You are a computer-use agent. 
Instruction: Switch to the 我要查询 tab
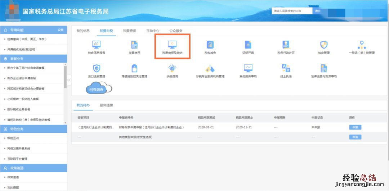click(x=129, y=31)
